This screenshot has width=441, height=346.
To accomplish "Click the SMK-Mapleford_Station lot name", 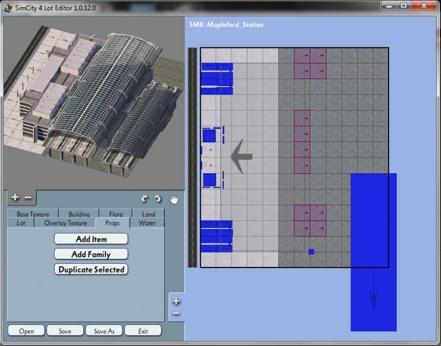I will coord(227,25).
